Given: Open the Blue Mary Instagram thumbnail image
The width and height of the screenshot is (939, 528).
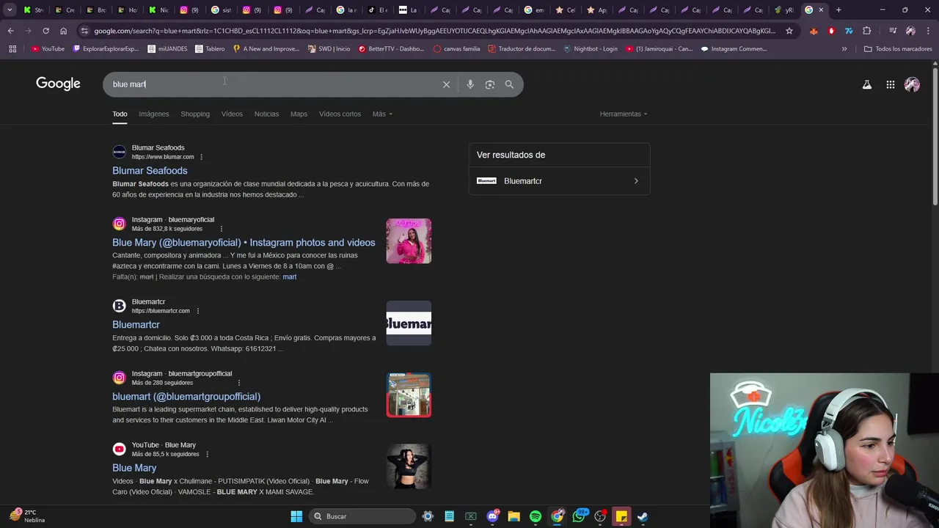Looking at the screenshot, I should [x=409, y=241].
